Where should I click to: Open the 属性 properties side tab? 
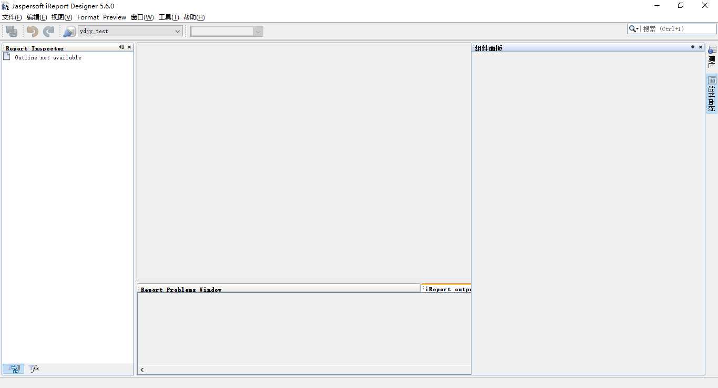(712, 57)
